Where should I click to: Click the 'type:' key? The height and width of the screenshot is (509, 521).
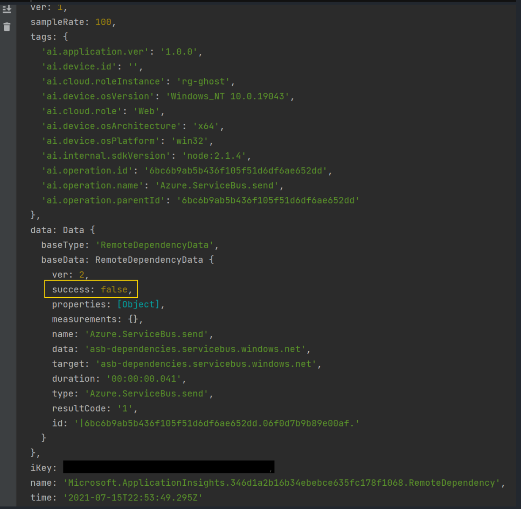tap(65, 393)
